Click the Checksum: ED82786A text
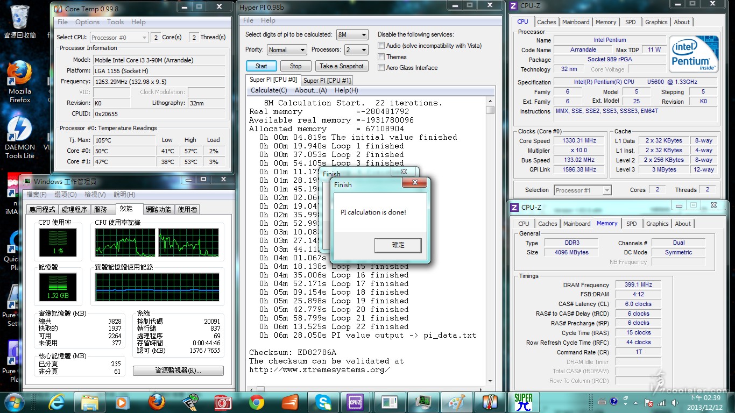The width and height of the screenshot is (735, 413). click(293, 352)
